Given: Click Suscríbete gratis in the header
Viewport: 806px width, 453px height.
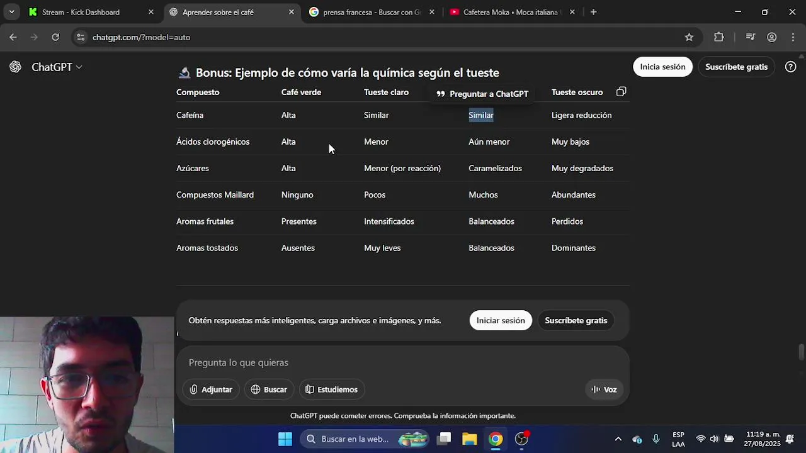Looking at the screenshot, I should [736, 67].
